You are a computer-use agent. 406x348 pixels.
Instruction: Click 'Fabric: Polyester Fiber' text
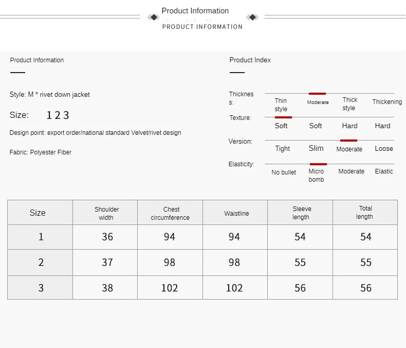(x=41, y=152)
